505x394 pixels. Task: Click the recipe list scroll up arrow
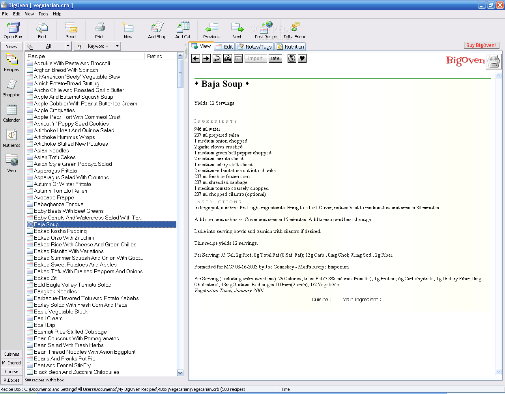[x=180, y=56]
